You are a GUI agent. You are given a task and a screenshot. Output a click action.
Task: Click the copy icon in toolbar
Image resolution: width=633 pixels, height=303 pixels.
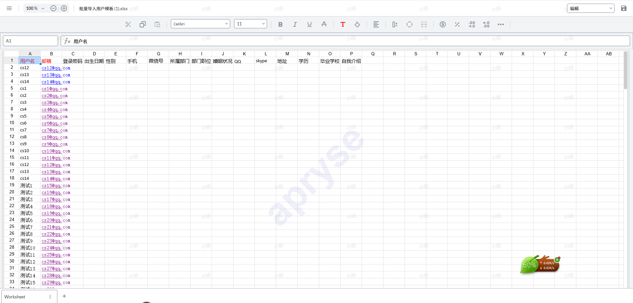(x=143, y=24)
